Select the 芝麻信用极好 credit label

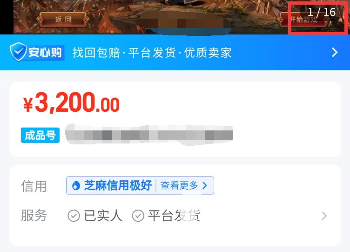pyautogui.click(x=118, y=185)
